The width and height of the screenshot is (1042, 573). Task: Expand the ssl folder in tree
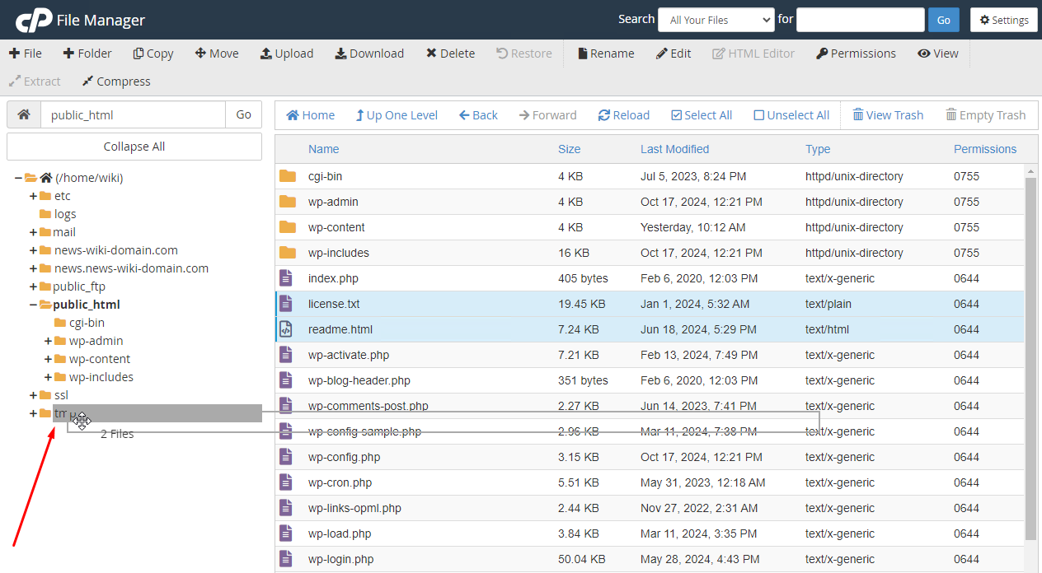[x=33, y=395]
